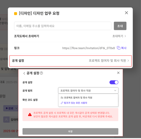
Task: Click the yellow project color square
Action: pos(16,14)
